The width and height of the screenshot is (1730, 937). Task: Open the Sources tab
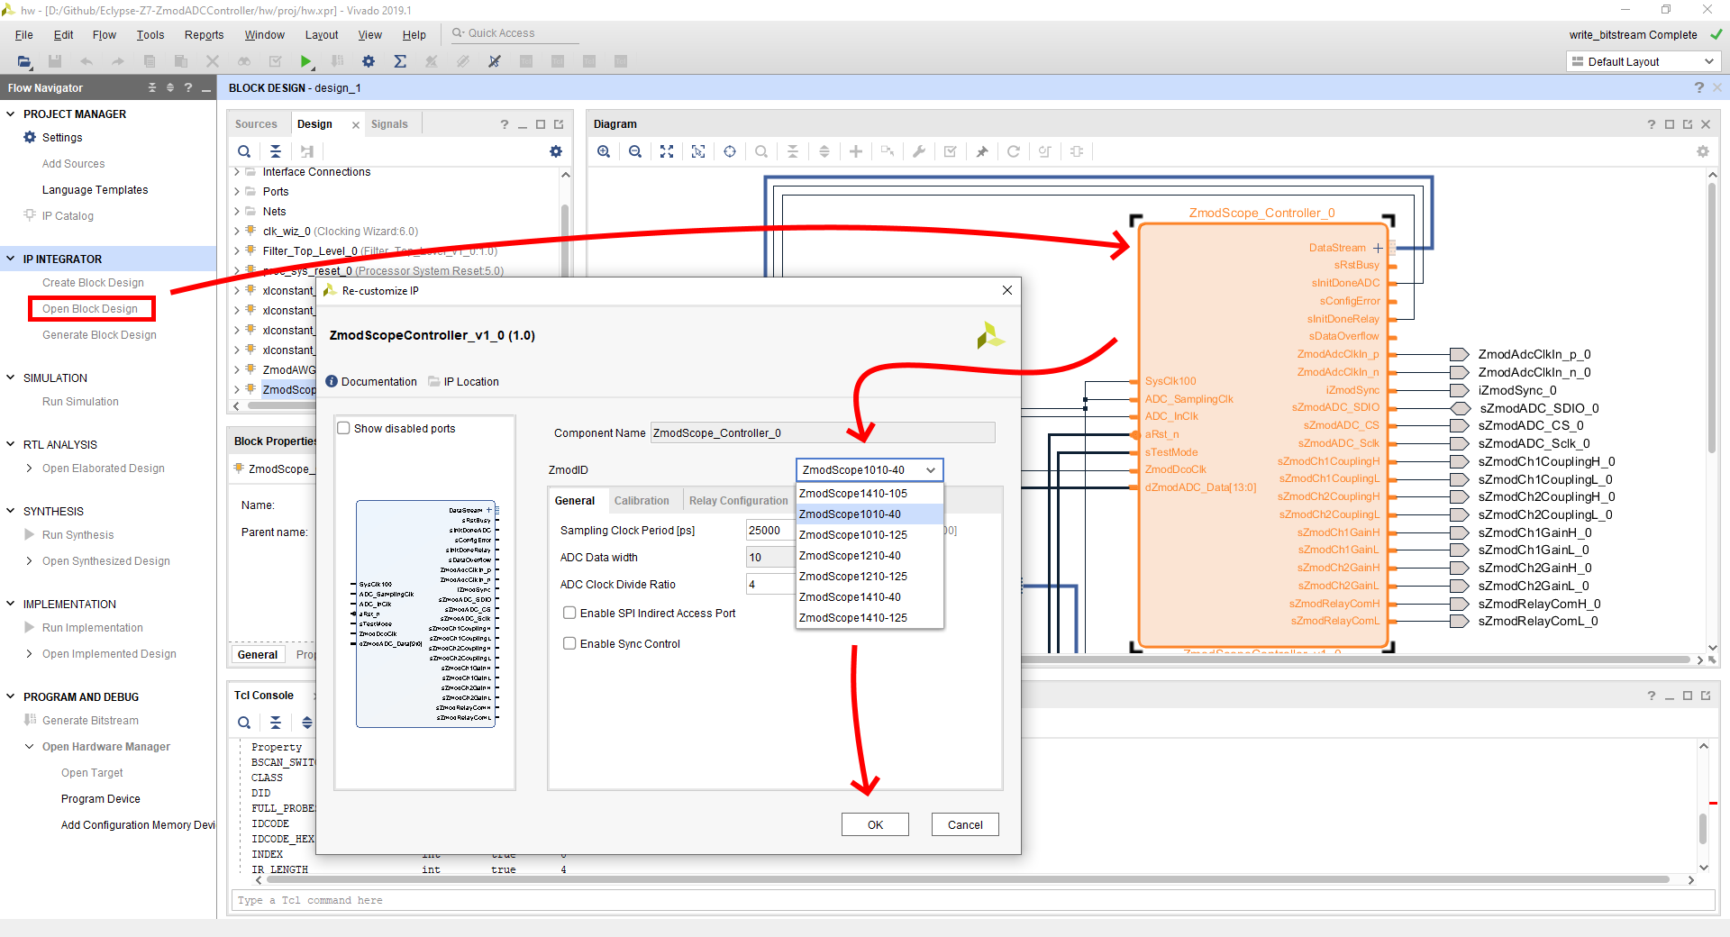[x=256, y=124]
